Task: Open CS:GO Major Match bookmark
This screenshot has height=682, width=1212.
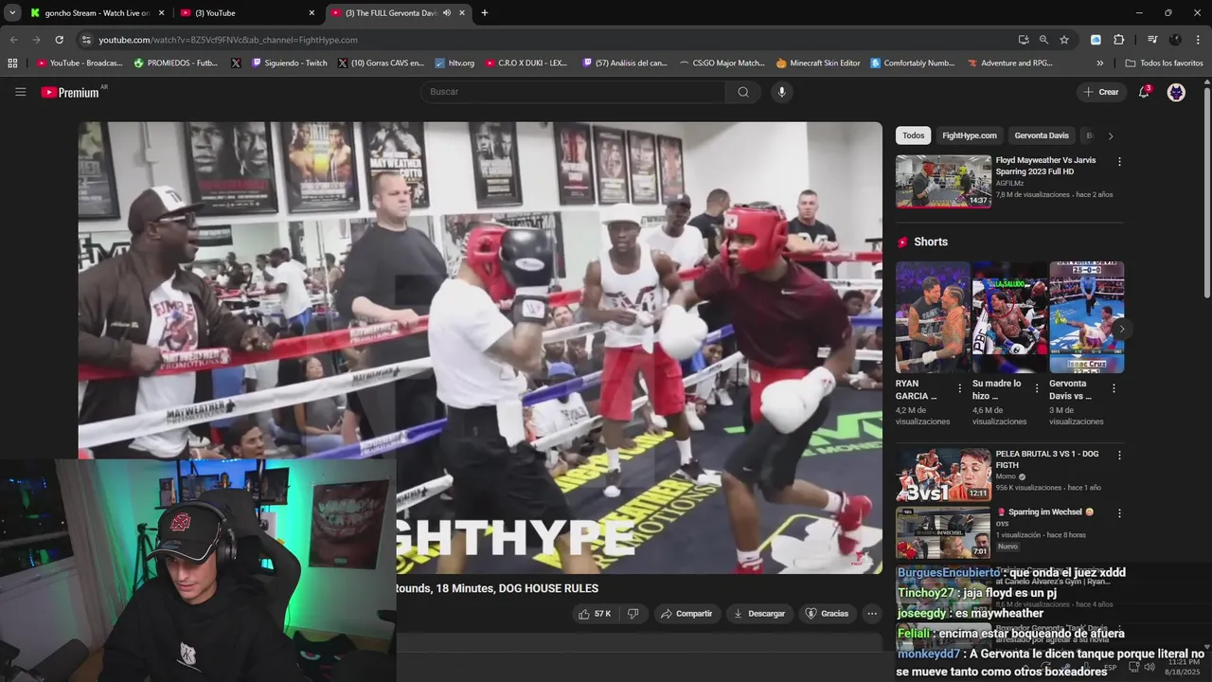Action: [722, 63]
